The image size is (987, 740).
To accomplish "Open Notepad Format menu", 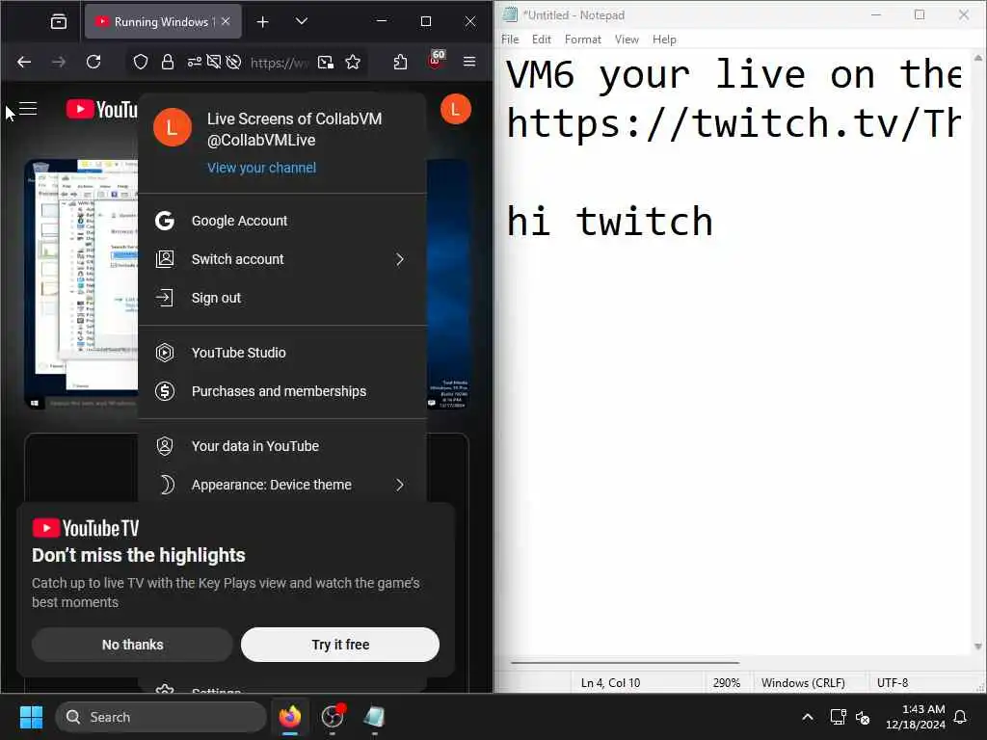I will point(583,39).
